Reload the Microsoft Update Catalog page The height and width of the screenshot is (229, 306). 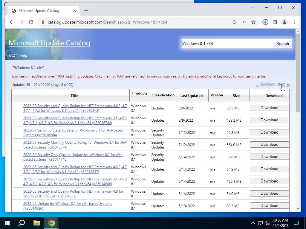click(x=31, y=22)
